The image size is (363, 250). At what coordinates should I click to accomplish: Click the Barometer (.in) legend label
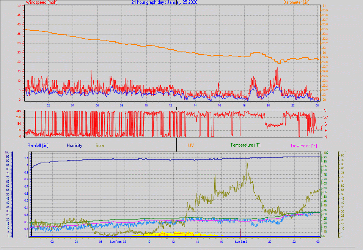[297, 2]
